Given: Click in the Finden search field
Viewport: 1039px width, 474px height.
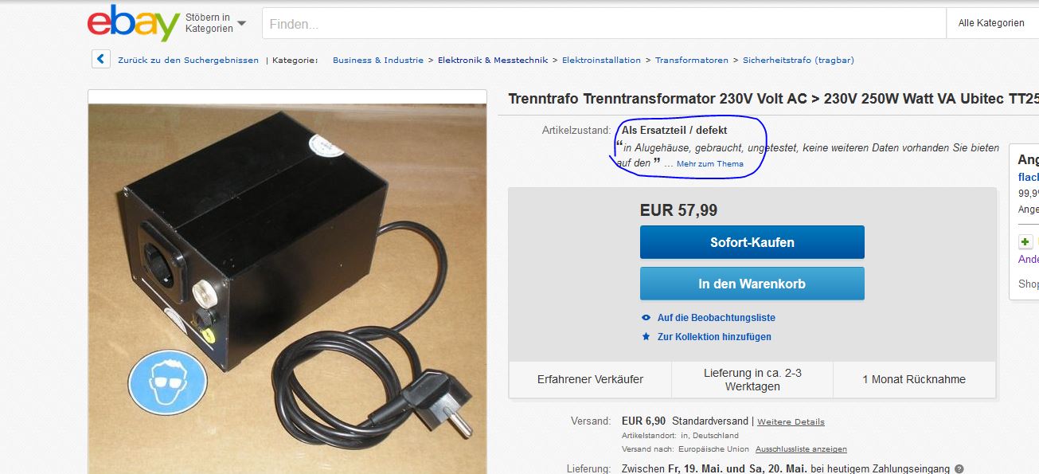Looking at the screenshot, I should point(603,24).
